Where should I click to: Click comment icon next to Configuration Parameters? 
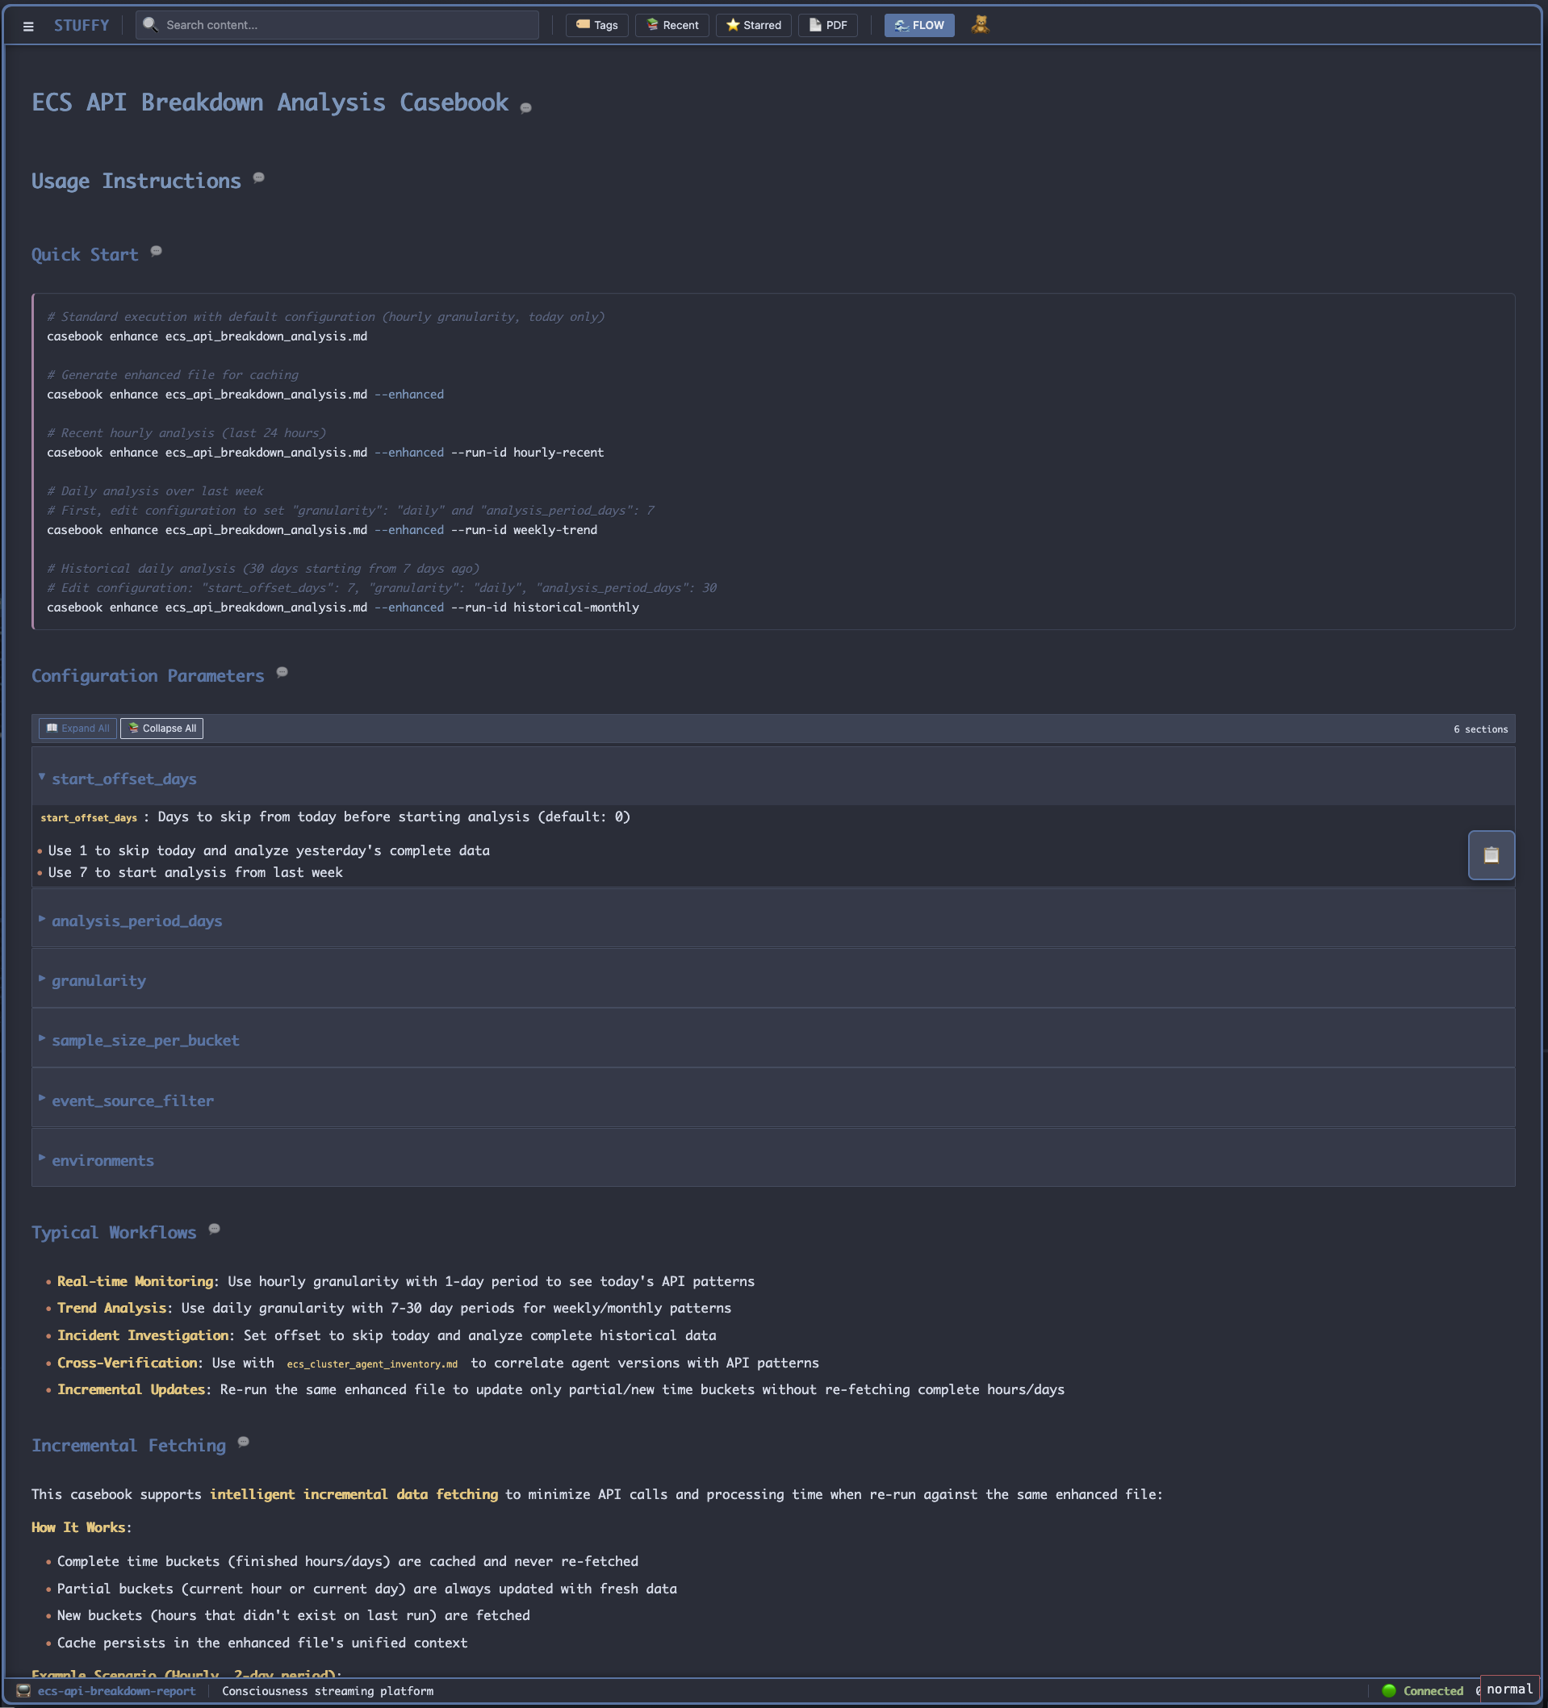coord(282,673)
